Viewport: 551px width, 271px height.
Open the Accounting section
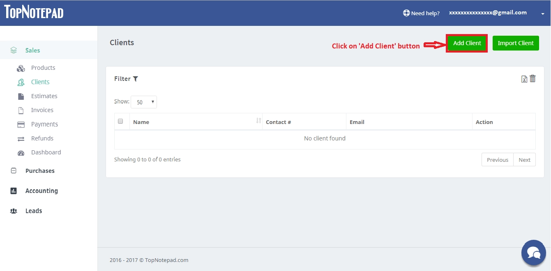41,191
